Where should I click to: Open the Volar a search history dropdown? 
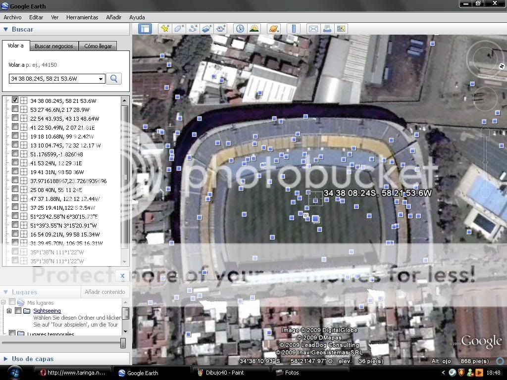coord(101,79)
